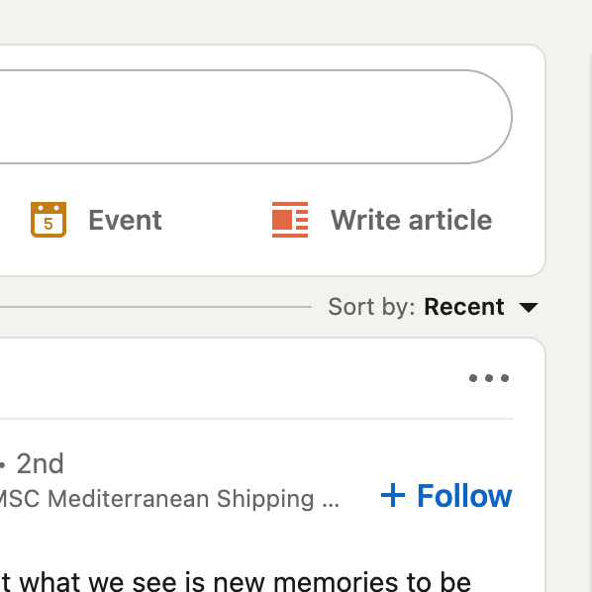Click the Sort by label
The height and width of the screenshot is (592, 592).
[371, 307]
